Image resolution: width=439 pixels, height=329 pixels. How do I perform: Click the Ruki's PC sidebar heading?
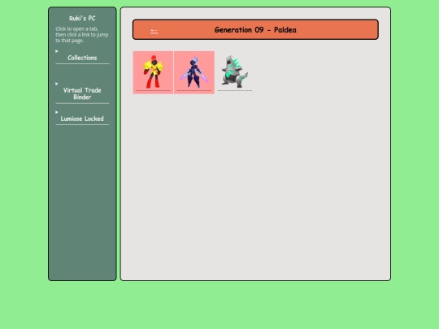(x=82, y=18)
